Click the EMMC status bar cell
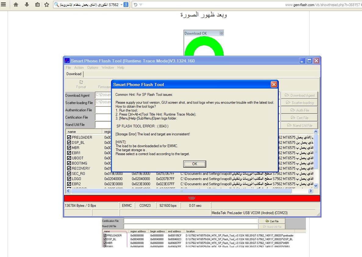The height and width of the screenshot is (257, 362). coord(127,205)
